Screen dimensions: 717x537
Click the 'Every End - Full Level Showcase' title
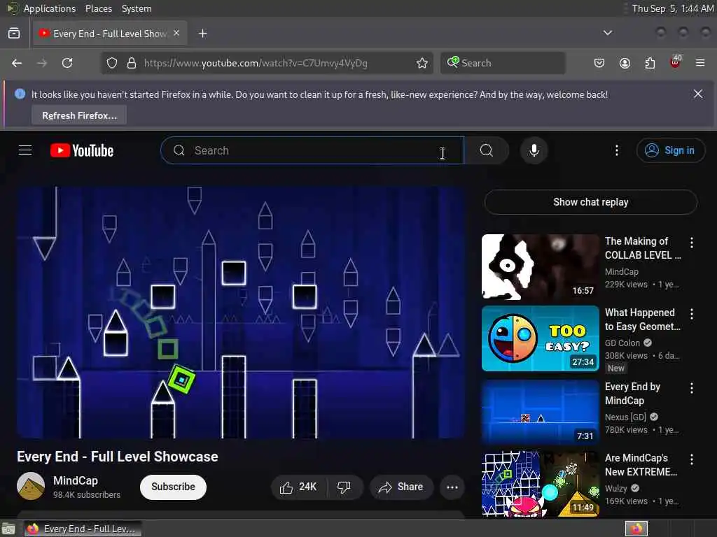point(118,457)
